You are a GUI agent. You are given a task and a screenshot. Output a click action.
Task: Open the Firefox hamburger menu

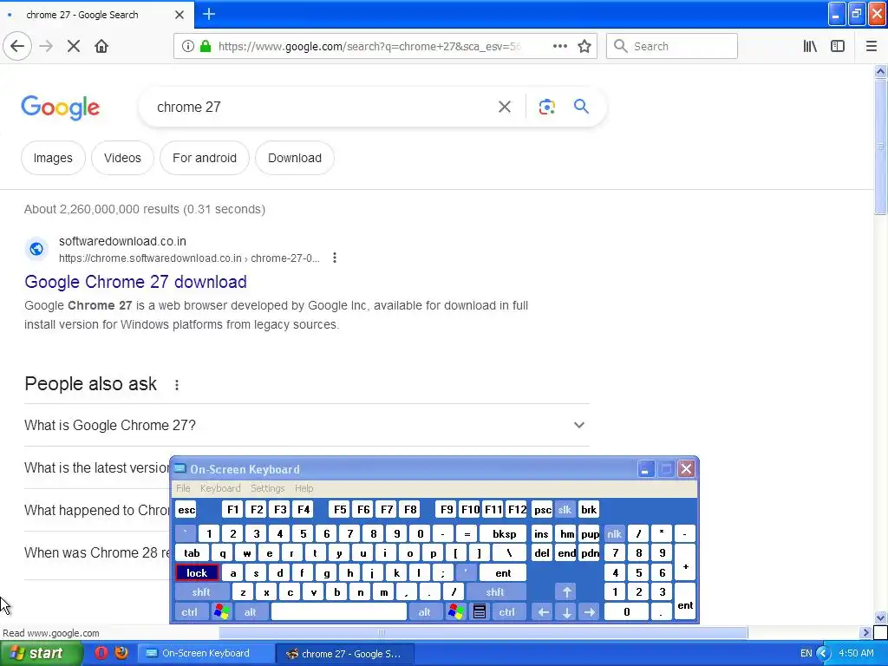click(872, 46)
